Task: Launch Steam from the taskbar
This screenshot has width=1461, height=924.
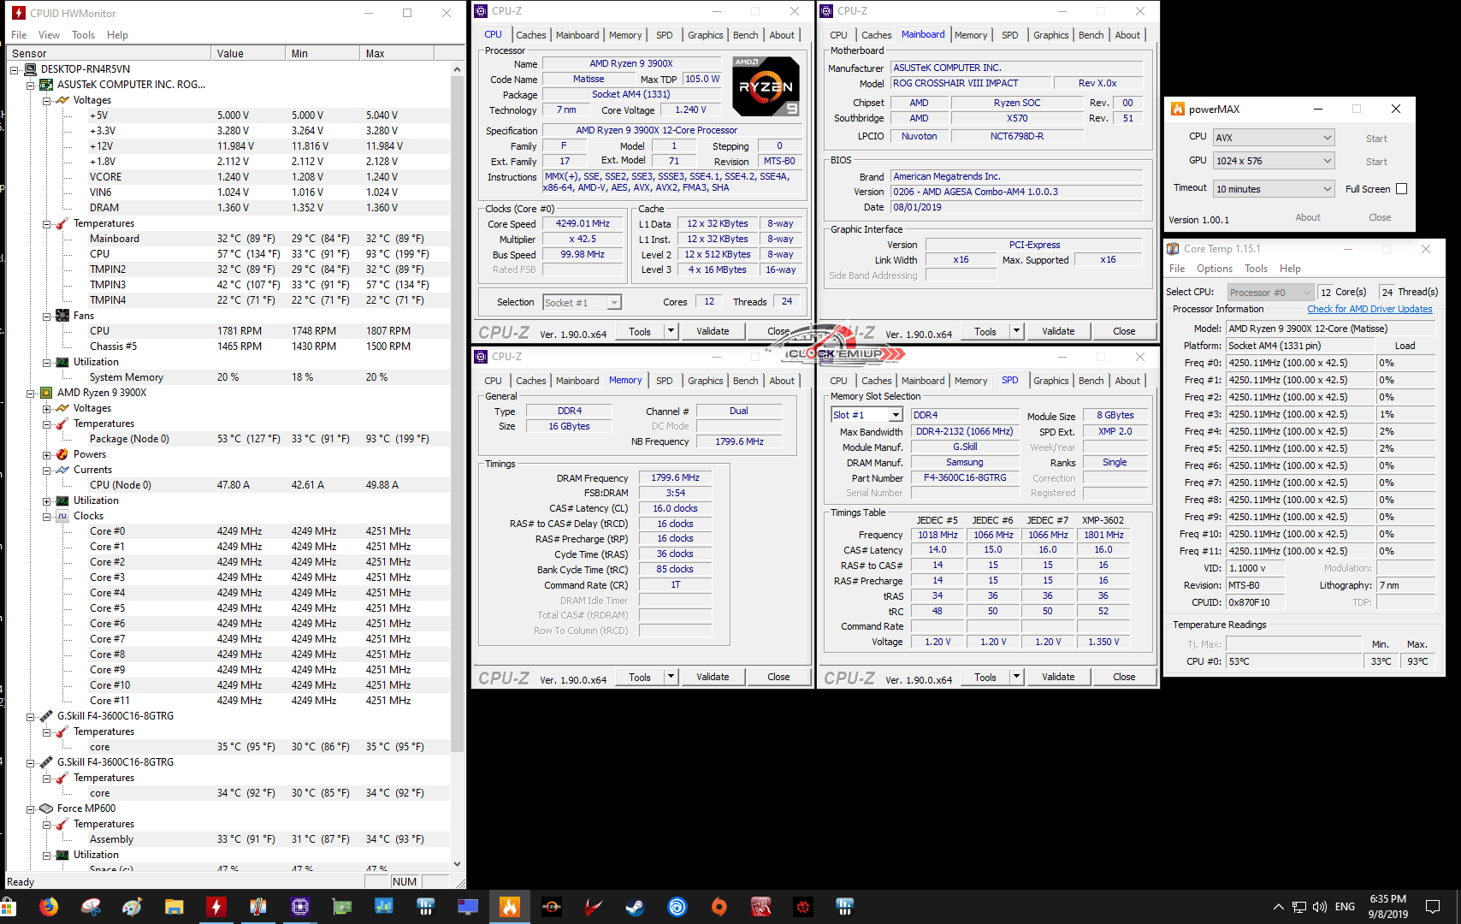Action: [x=635, y=907]
